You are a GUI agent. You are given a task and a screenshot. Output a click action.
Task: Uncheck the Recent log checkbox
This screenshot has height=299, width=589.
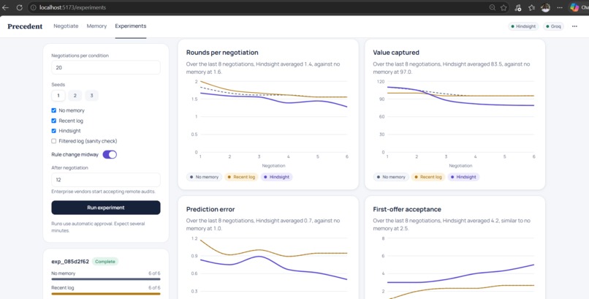pyautogui.click(x=54, y=121)
